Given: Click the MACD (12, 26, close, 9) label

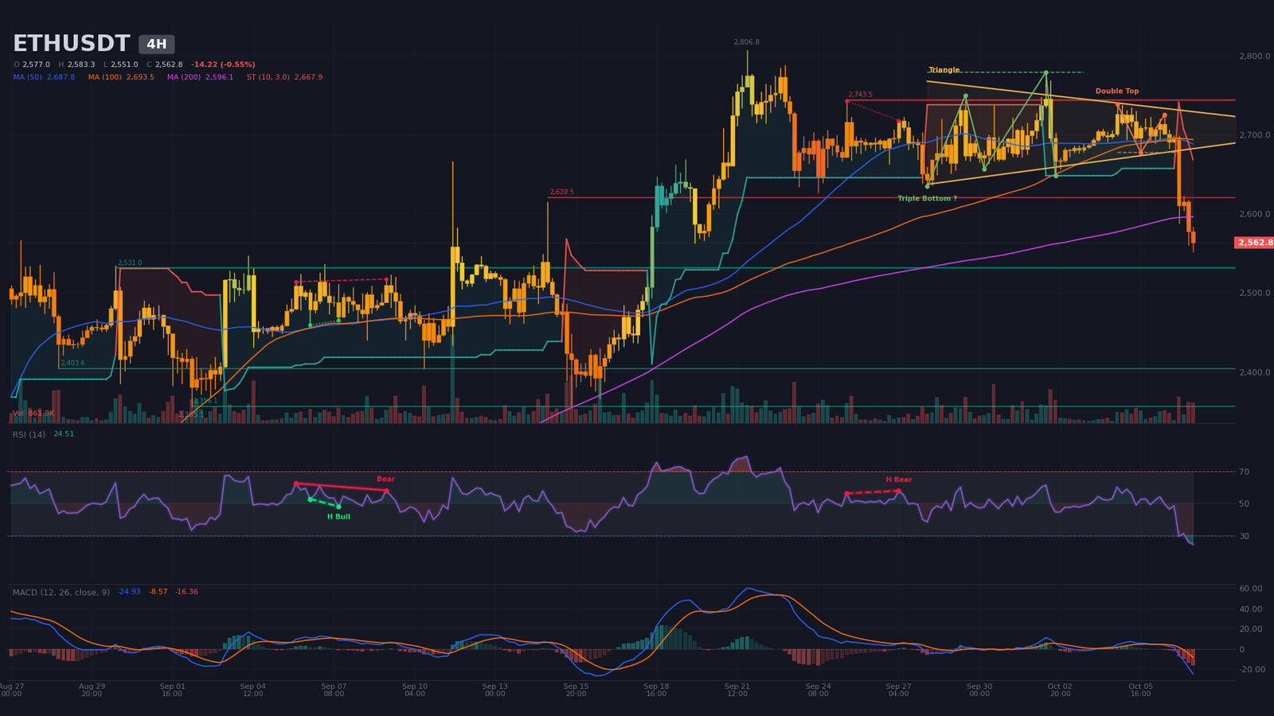Looking at the screenshot, I should 61,592.
